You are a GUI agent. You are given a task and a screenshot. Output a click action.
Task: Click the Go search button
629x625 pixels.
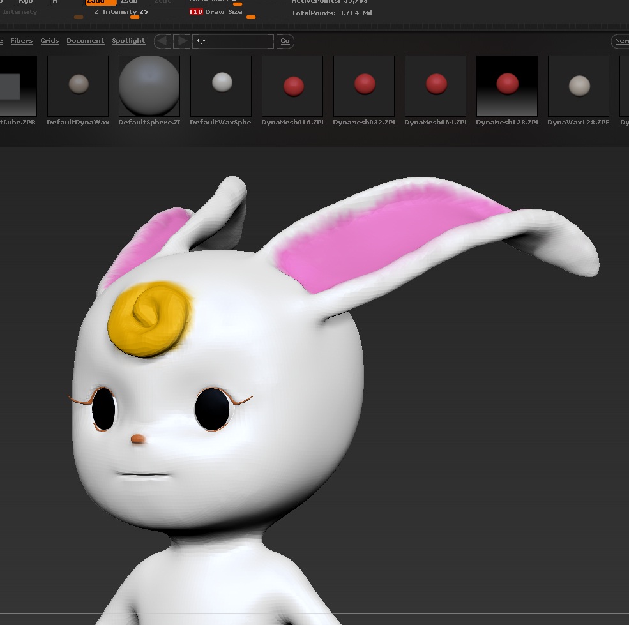click(x=285, y=41)
